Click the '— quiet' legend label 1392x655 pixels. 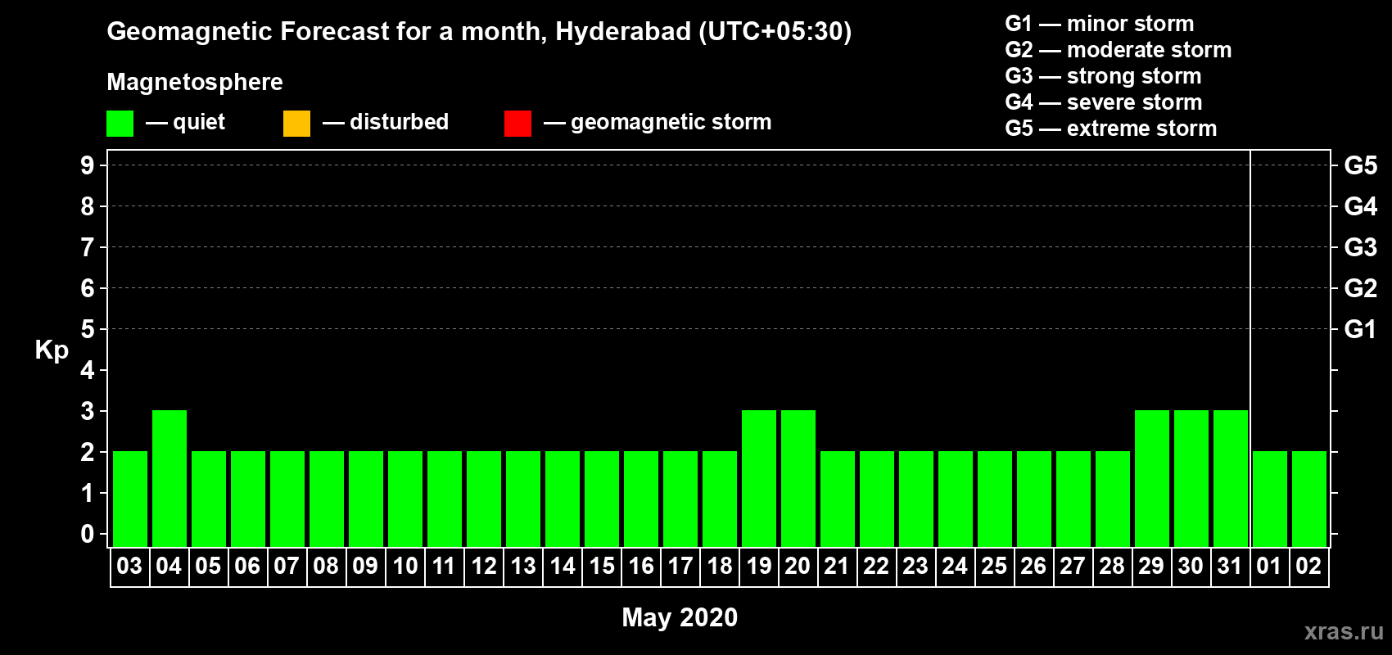186,122
